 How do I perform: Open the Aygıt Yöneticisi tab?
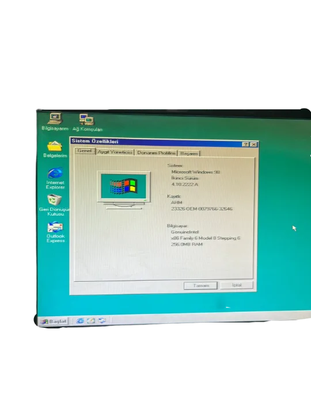pos(115,152)
